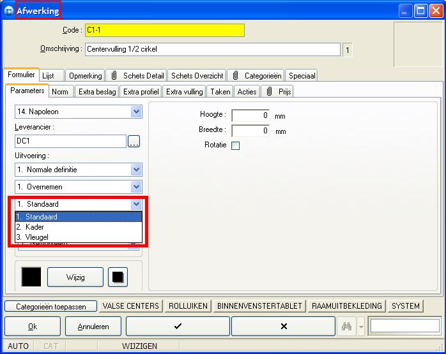Click the BINNENVENSTERTABLET category button
The width and height of the screenshot is (446, 354).
click(x=259, y=306)
